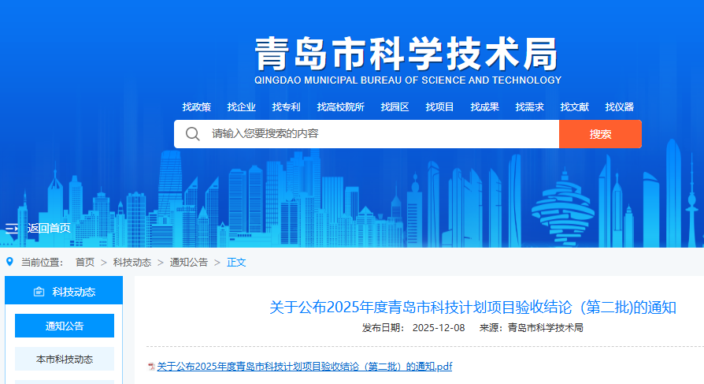Open 找成果 from the navigation bar
704x384 pixels.
[485, 107]
